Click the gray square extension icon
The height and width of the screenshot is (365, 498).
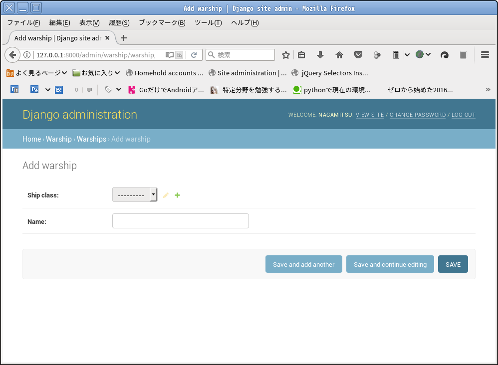pos(464,55)
